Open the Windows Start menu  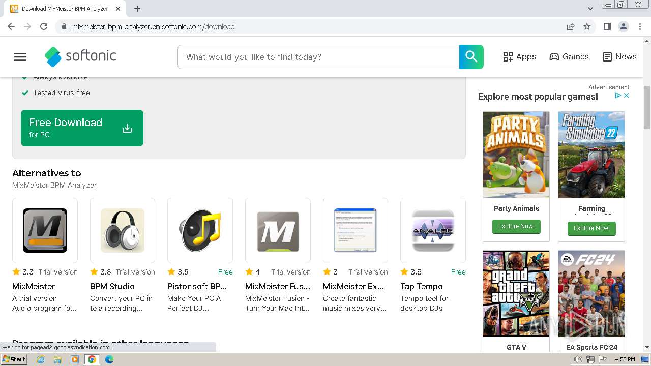click(14, 359)
